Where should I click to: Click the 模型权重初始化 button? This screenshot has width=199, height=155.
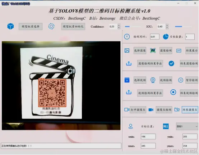pos(73,27)
